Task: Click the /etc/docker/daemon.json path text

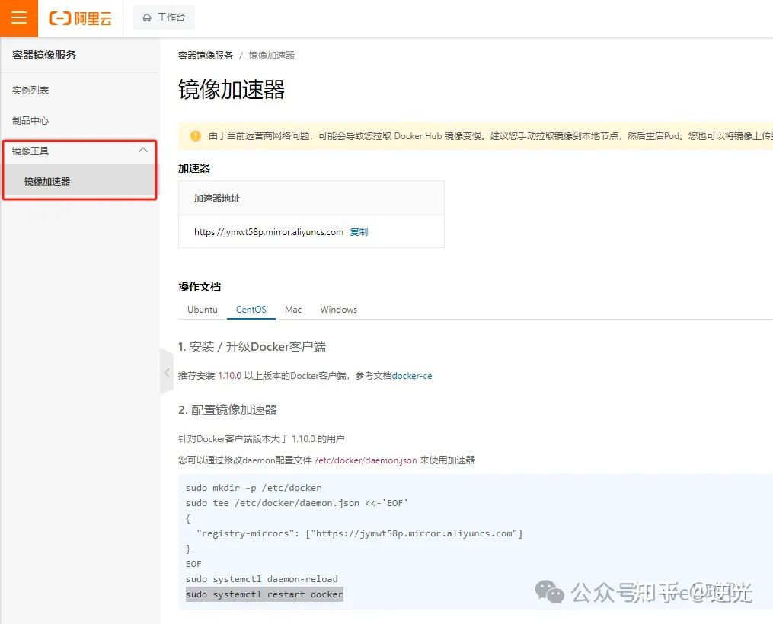Action: click(x=366, y=460)
